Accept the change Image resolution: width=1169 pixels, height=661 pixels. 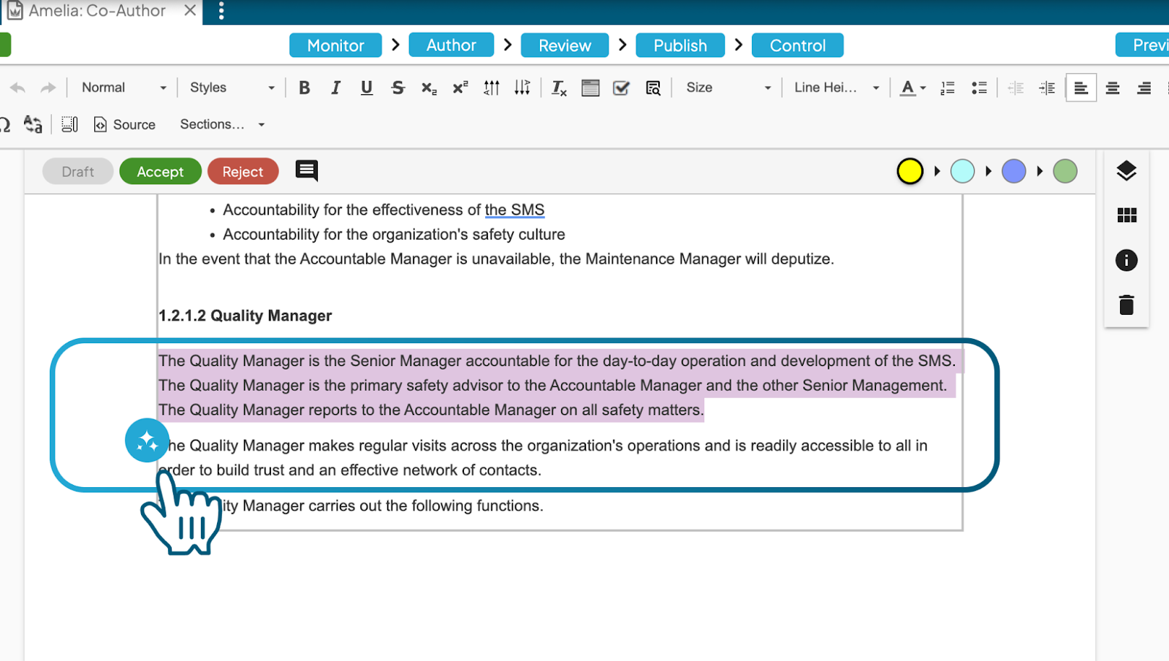click(160, 172)
